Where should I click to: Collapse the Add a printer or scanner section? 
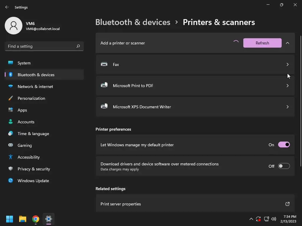(x=288, y=43)
